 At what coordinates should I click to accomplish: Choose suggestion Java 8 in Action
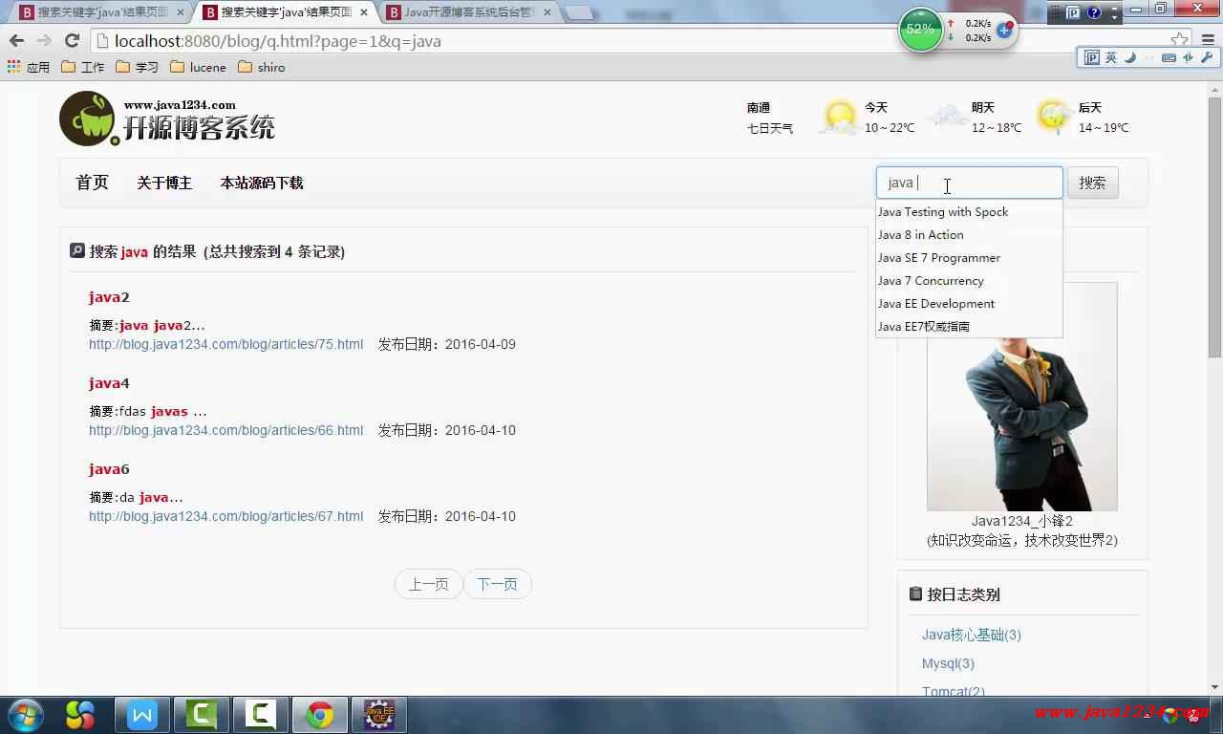969,234
